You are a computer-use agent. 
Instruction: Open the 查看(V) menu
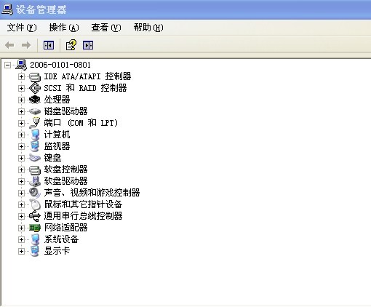[x=106, y=28]
